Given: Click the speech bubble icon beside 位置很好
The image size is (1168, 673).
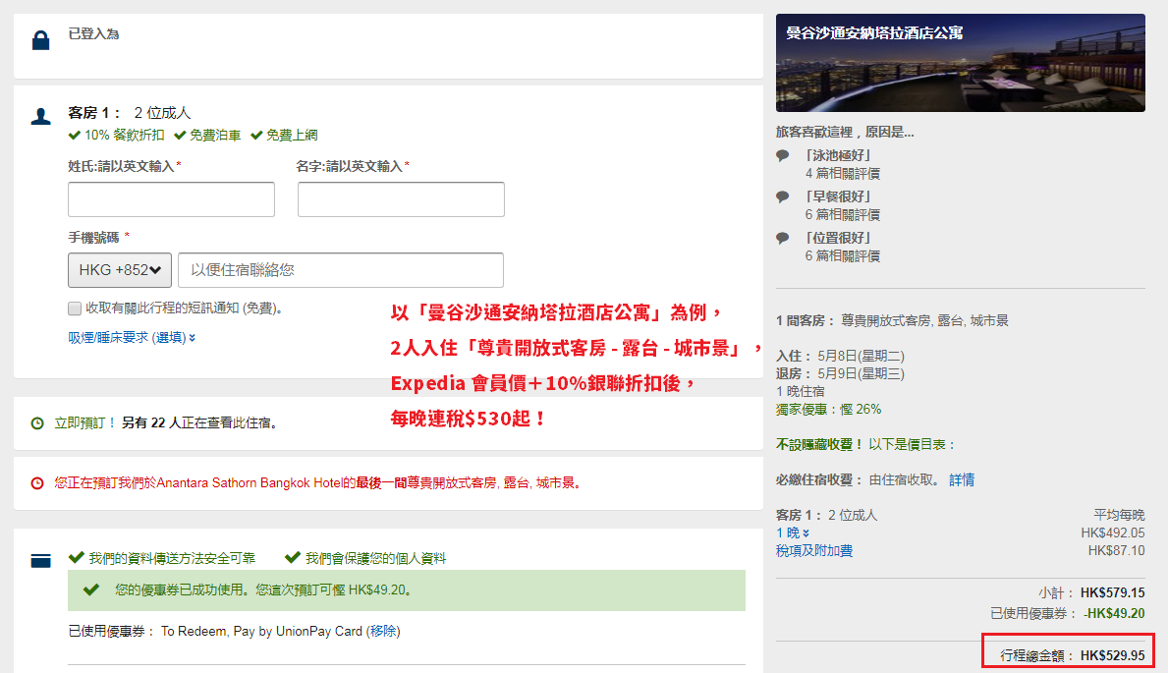Looking at the screenshot, I should [x=782, y=238].
